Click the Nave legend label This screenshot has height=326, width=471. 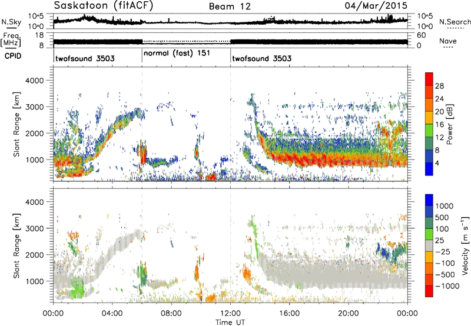pos(448,41)
